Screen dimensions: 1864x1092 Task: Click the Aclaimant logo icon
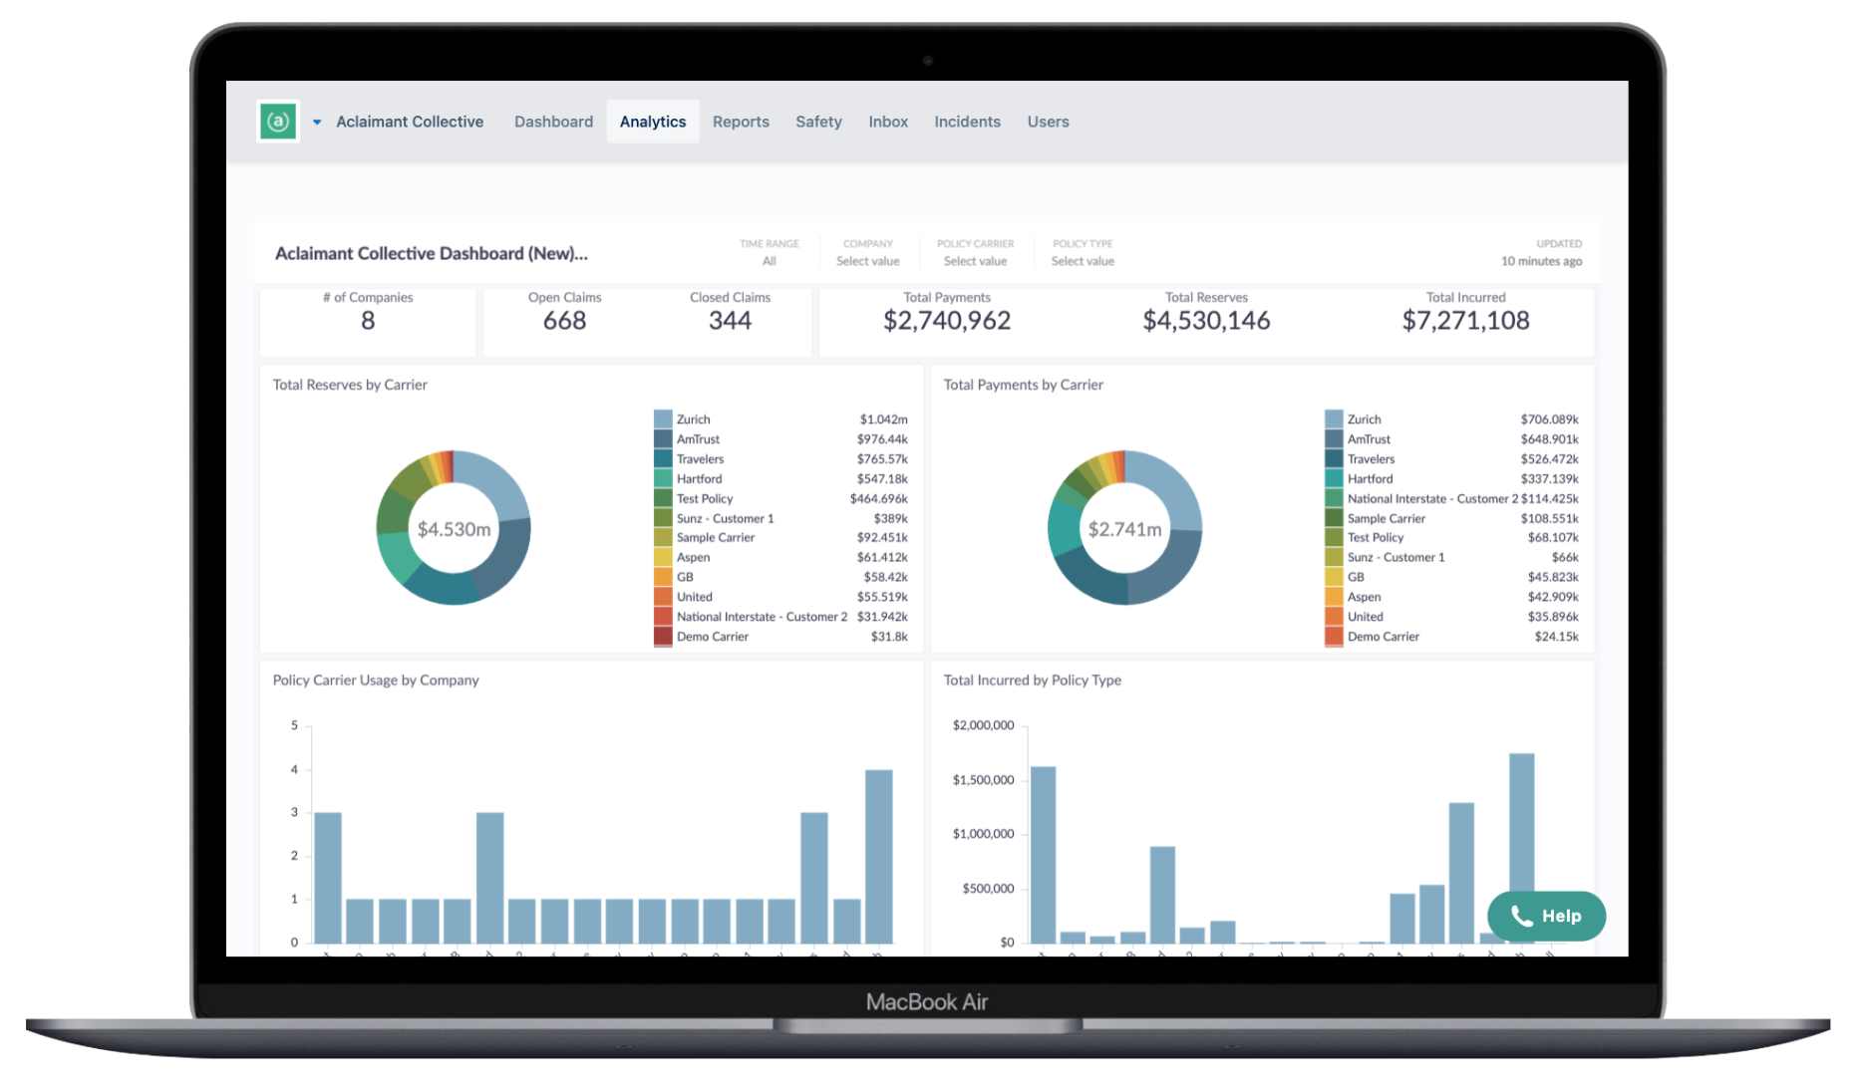(x=278, y=121)
